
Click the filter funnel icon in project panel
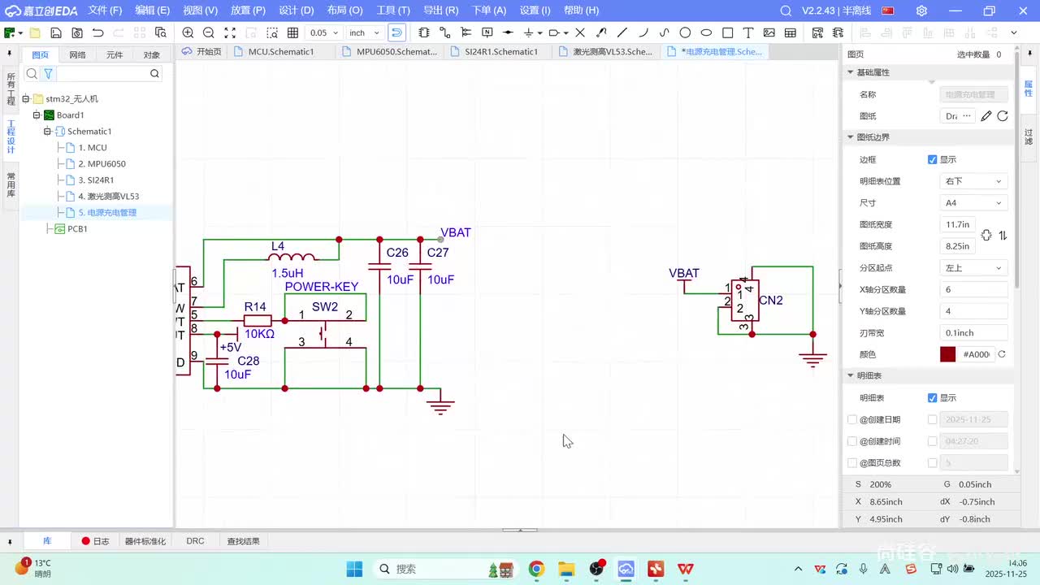tap(48, 73)
